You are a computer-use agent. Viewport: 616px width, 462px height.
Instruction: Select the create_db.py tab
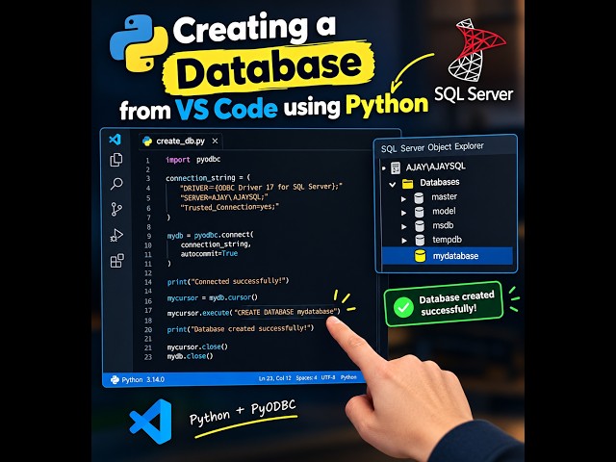(181, 141)
